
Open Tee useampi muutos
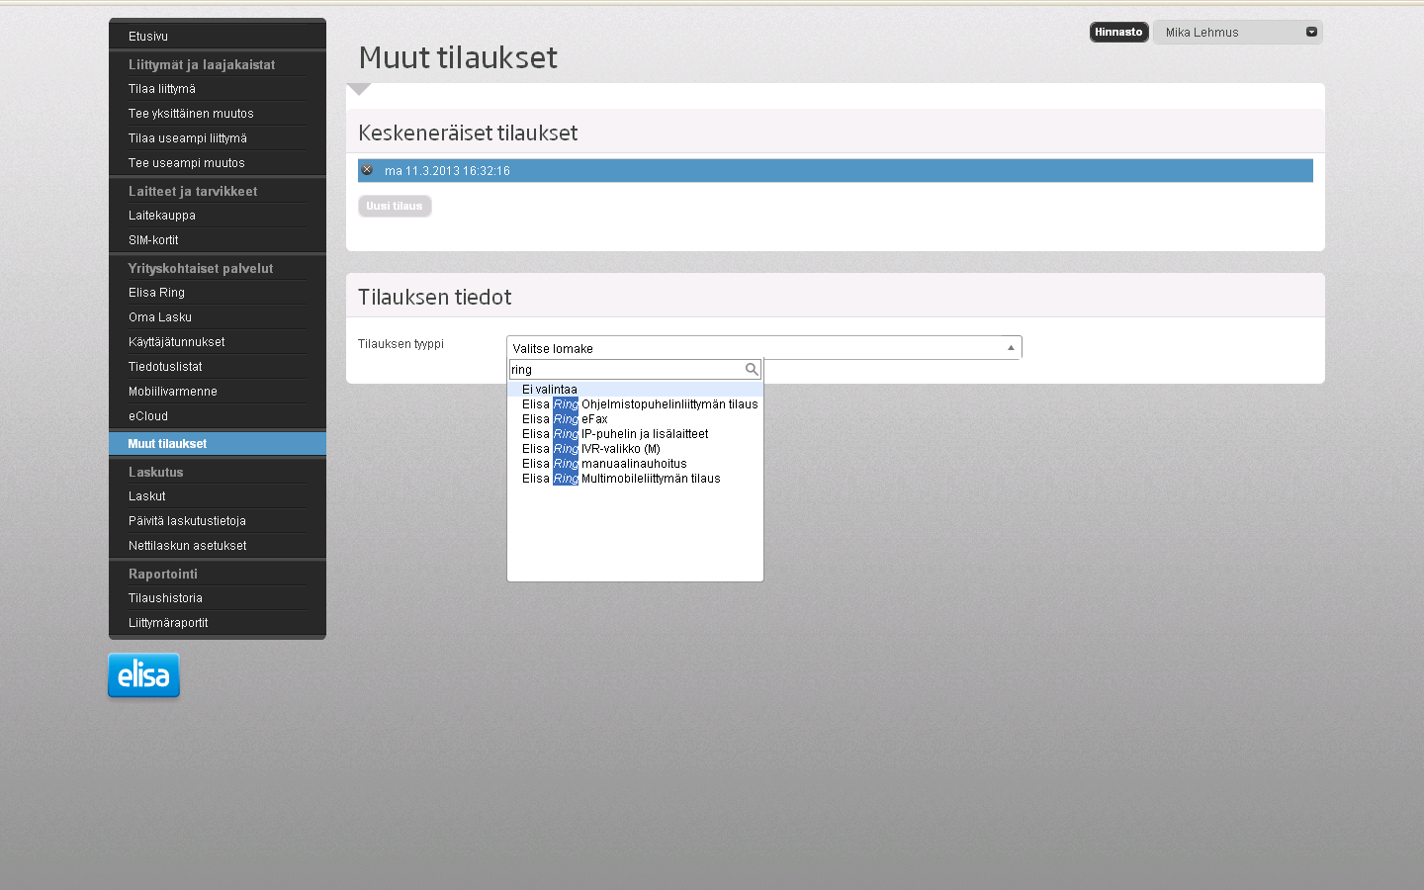pos(187,163)
